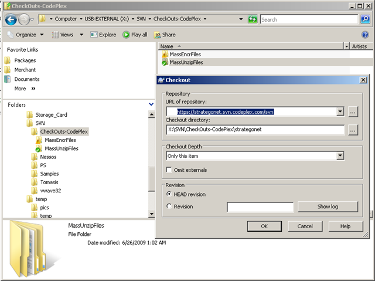
Task: Click Help in the Checkout dialog
Action: pos(346,226)
